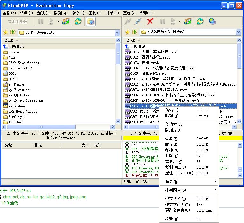Click local pane pause transfer icon
The width and height of the screenshot is (244, 223).
[41, 21]
